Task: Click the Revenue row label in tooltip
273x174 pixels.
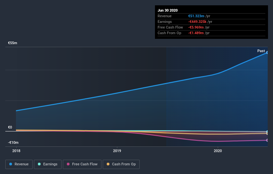Action: 165,16
